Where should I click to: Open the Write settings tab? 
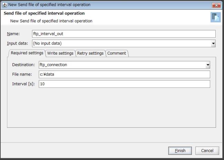pos(60,53)
